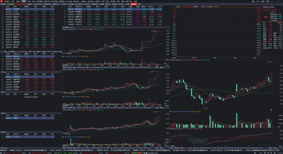Image resolution: width=283 pixels, height=154 pixels.
Task: Click the minus zoom icon on 15-minute chart indicator bar
Action: coord(167,68)
